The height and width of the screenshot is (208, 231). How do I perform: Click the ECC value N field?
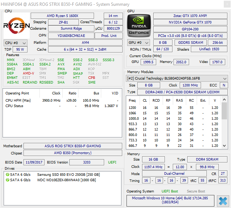[x=224, y=85]
